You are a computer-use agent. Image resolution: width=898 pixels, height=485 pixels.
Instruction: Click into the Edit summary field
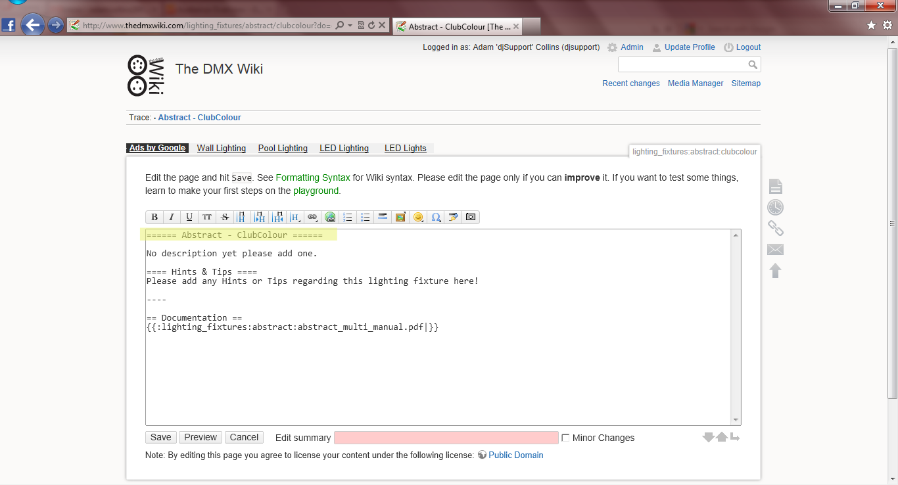[446, 438]
